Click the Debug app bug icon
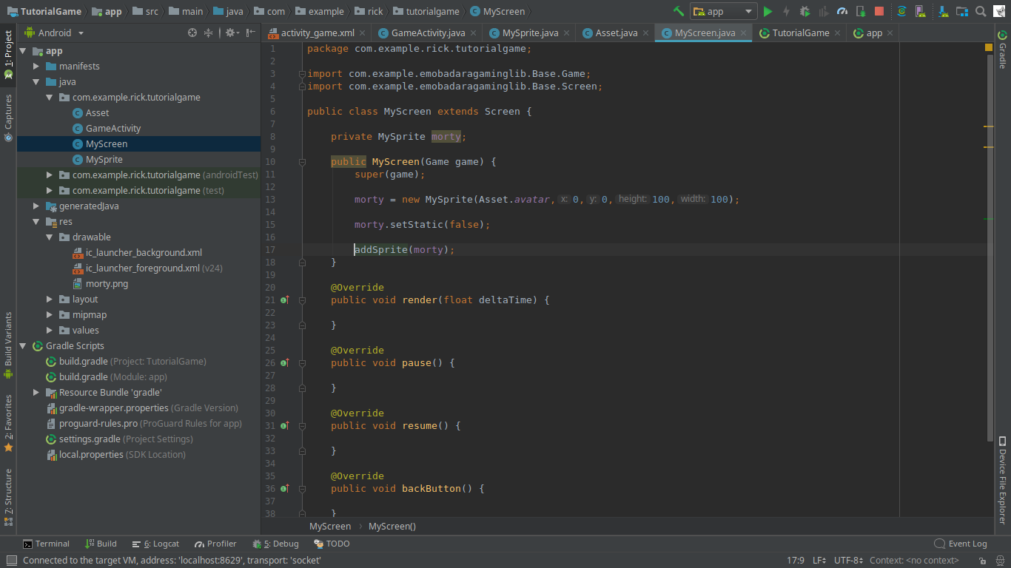Viewport: 1011px width, 568px height. [805, 11]
